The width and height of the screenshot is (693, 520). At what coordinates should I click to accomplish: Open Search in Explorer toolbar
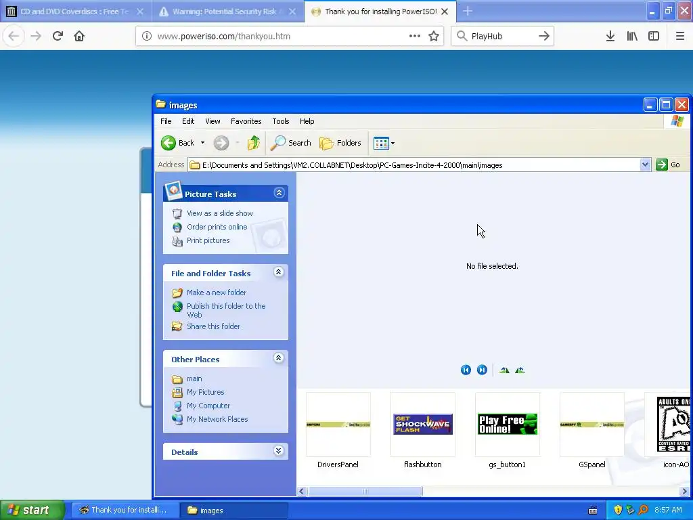click(x=291, y=143)
